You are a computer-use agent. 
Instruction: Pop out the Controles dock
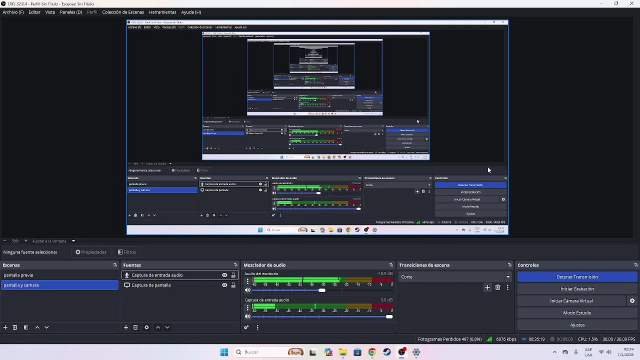(635, 265)
